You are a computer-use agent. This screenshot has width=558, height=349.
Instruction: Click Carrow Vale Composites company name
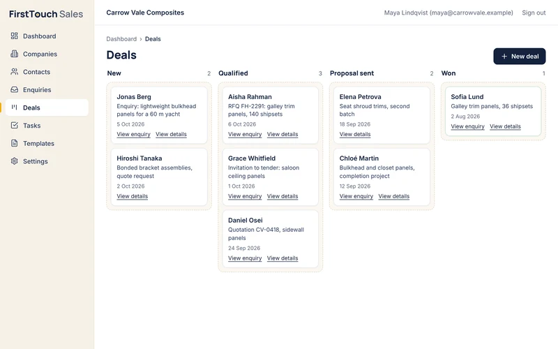[x=145, y=13]
